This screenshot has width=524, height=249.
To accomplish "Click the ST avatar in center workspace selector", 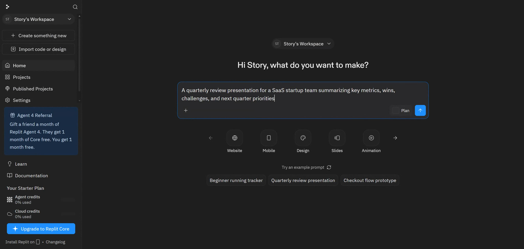I will click(277, 44).
